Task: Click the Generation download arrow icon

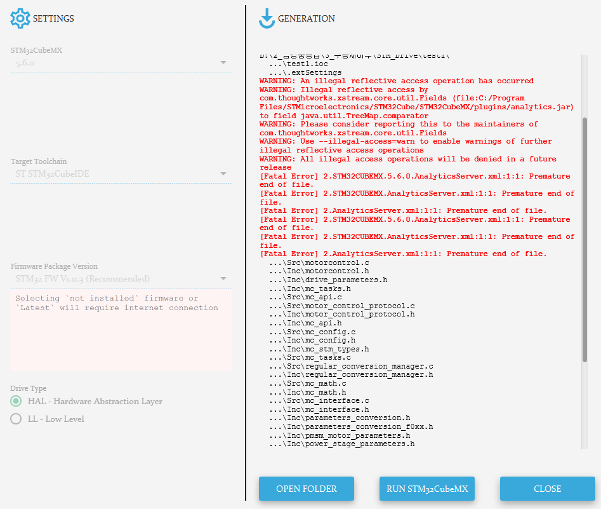Action: tap(267, 18)
